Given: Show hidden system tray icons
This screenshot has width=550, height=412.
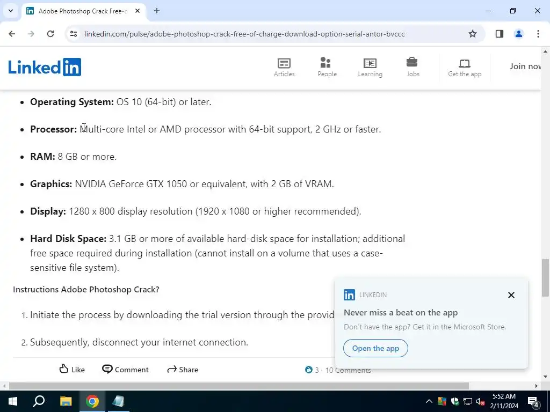Looking at the screenshot, I should tap(429, 401).
